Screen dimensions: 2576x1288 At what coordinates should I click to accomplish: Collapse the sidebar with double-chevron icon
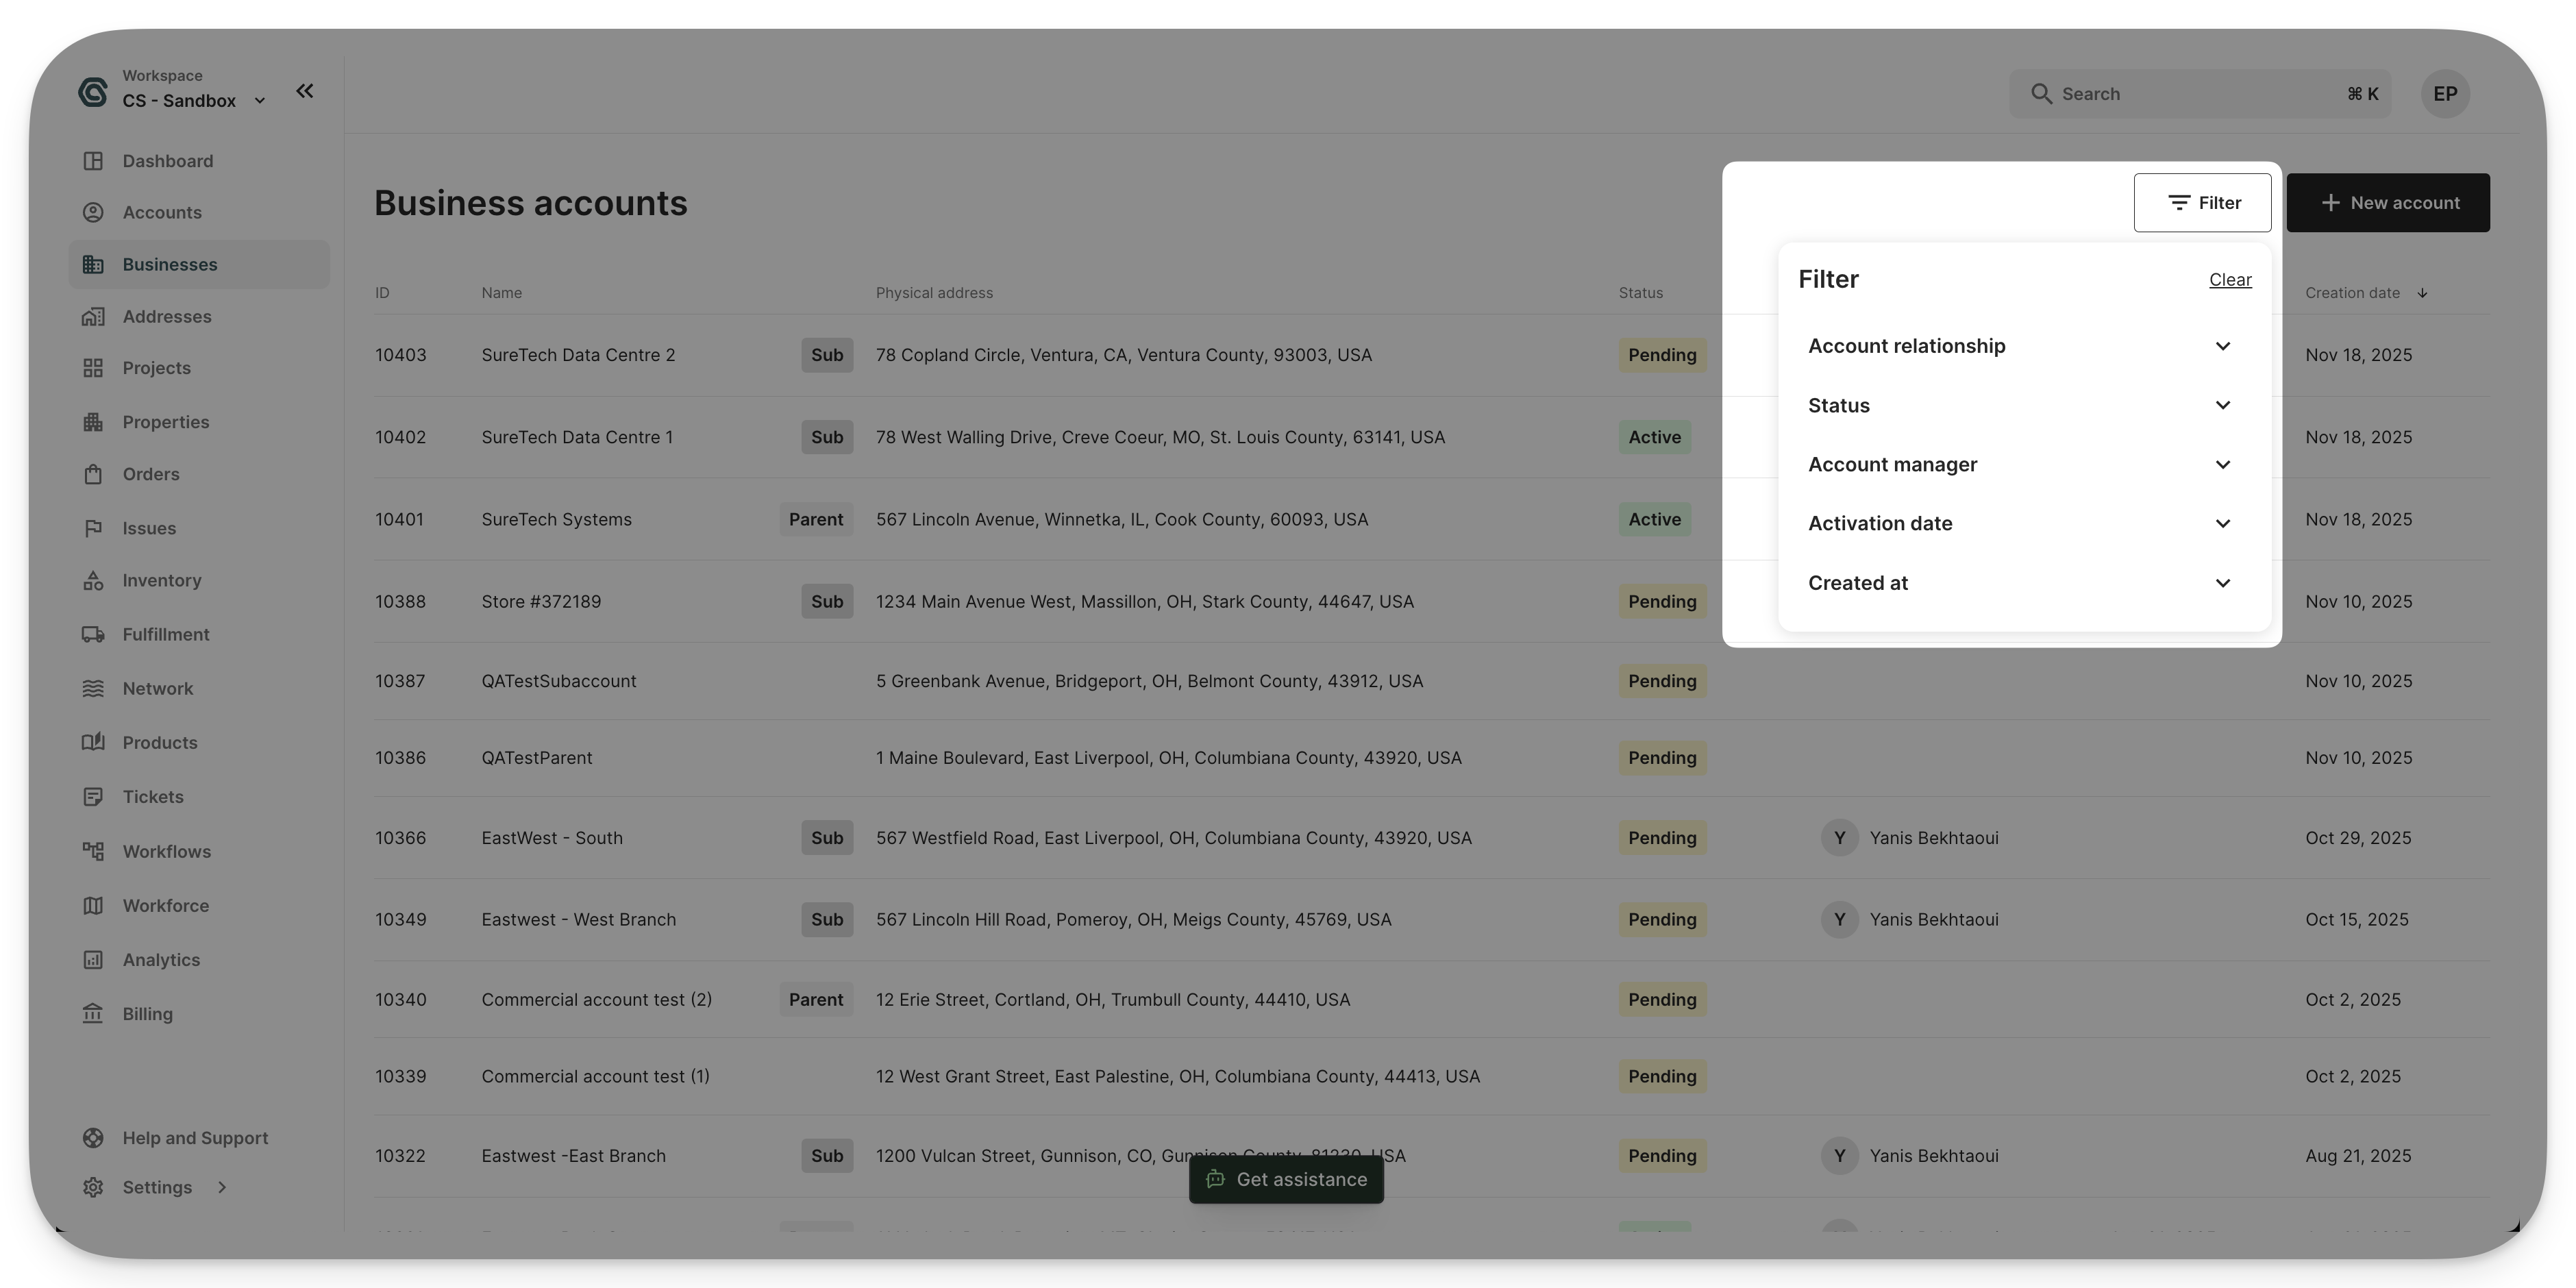(305, 91)
